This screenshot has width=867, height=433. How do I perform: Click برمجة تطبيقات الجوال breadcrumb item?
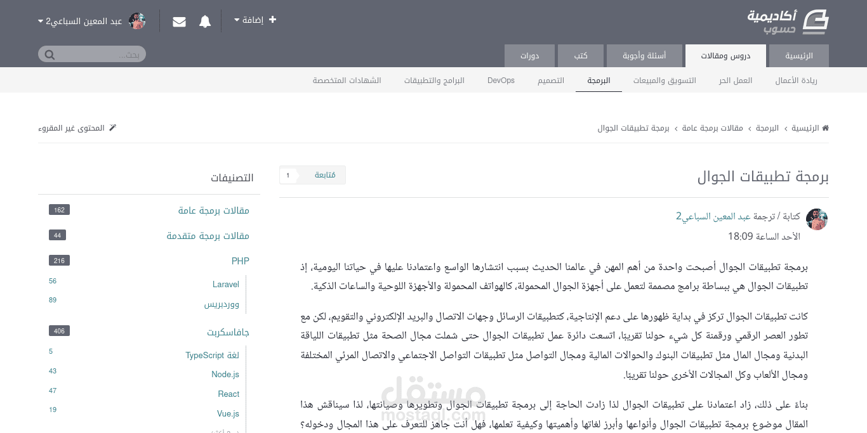633,128
